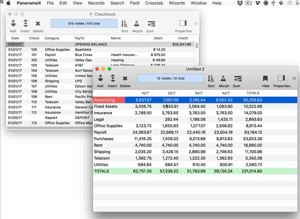Select the Fixed Assets row

(195, 106)
